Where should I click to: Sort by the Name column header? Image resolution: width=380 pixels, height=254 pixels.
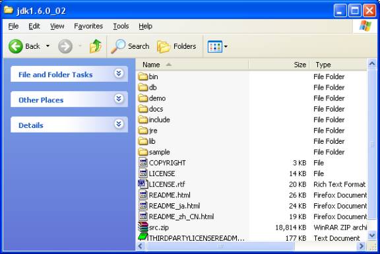click(192, 65)
